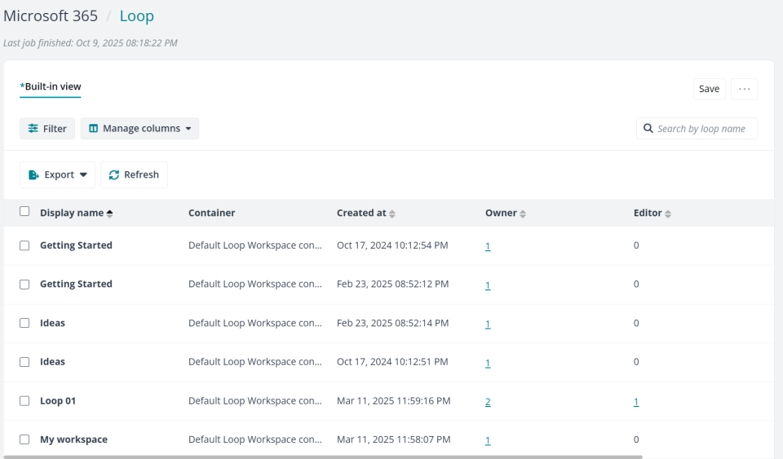Click the Filter sliders icon
Screen dimensions: 783x459
33,129
